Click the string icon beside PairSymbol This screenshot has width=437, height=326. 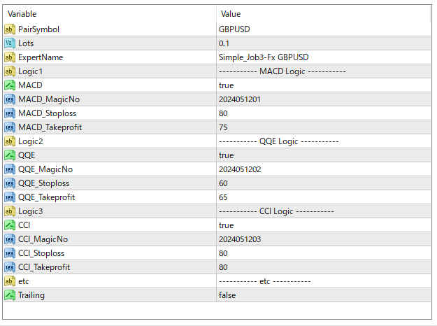[10, 29]
